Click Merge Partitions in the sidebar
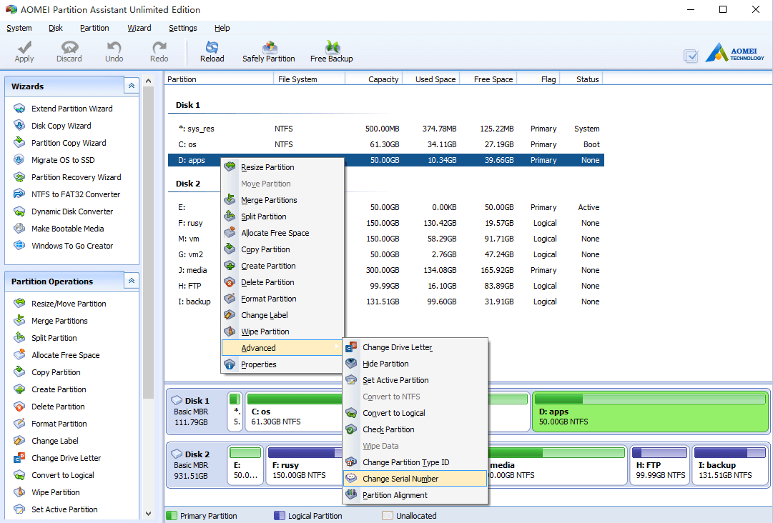The height and width of the screenshot is (523, 773). pyautogui.click(x=59, y=321)
